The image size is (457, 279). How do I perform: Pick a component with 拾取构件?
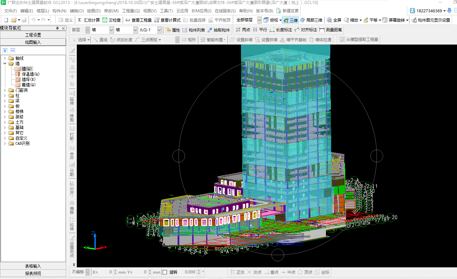coord(219,30)
